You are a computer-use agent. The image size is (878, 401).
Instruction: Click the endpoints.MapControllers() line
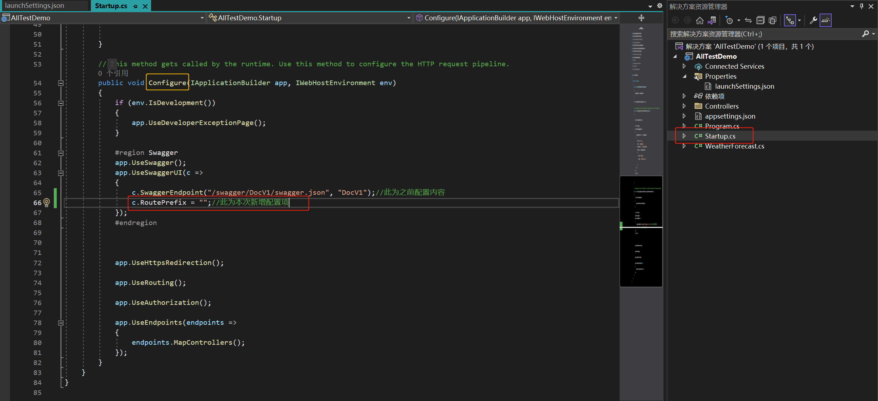pyautogui.click(x=188, y=343)
